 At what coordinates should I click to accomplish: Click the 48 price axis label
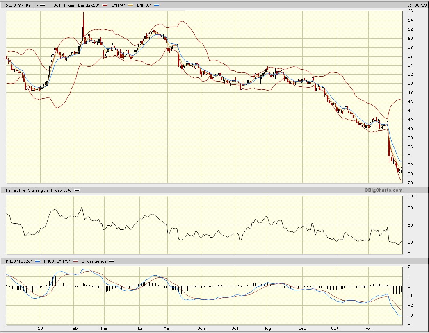pos(410,92)
